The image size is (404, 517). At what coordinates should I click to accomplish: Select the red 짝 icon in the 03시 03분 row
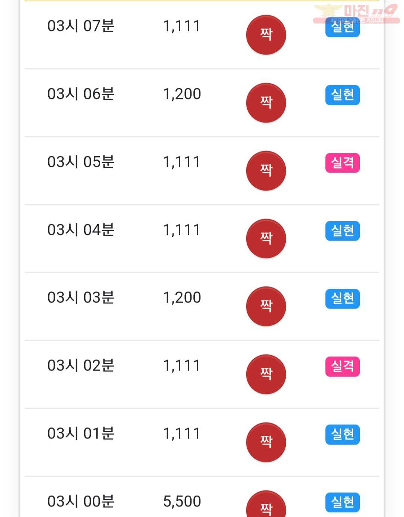tap(266, 306)
